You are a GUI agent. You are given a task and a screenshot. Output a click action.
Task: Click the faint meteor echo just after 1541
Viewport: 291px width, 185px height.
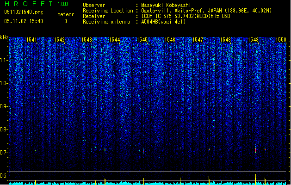coord(36,150)
